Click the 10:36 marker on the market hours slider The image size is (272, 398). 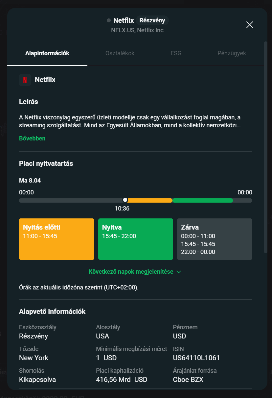[125, 200]
